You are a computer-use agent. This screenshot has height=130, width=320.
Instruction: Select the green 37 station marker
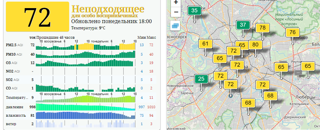243,25
